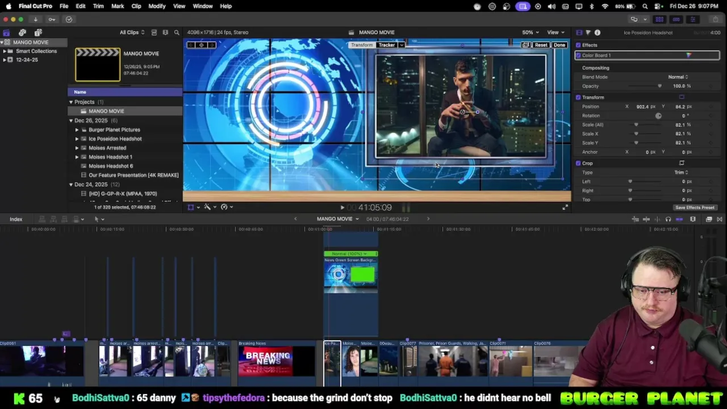
Task: Click the Crop on-screen controls icon
Action: 682,163
